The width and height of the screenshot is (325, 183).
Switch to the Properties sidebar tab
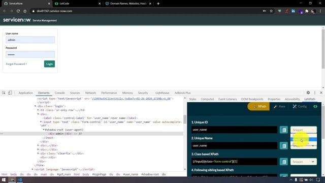[274, 99]
